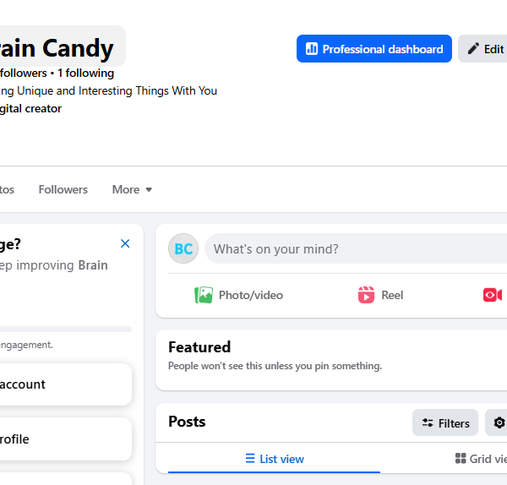Click the What's on your mind field
The width and height of the screenshot is (507, 485).
356,249
